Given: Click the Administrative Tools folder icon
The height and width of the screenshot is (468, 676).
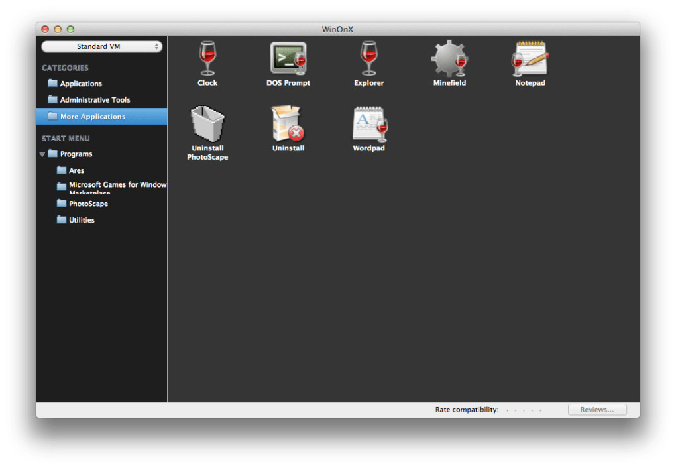Looking at the screenshot, I should click(x=52, y=99).
